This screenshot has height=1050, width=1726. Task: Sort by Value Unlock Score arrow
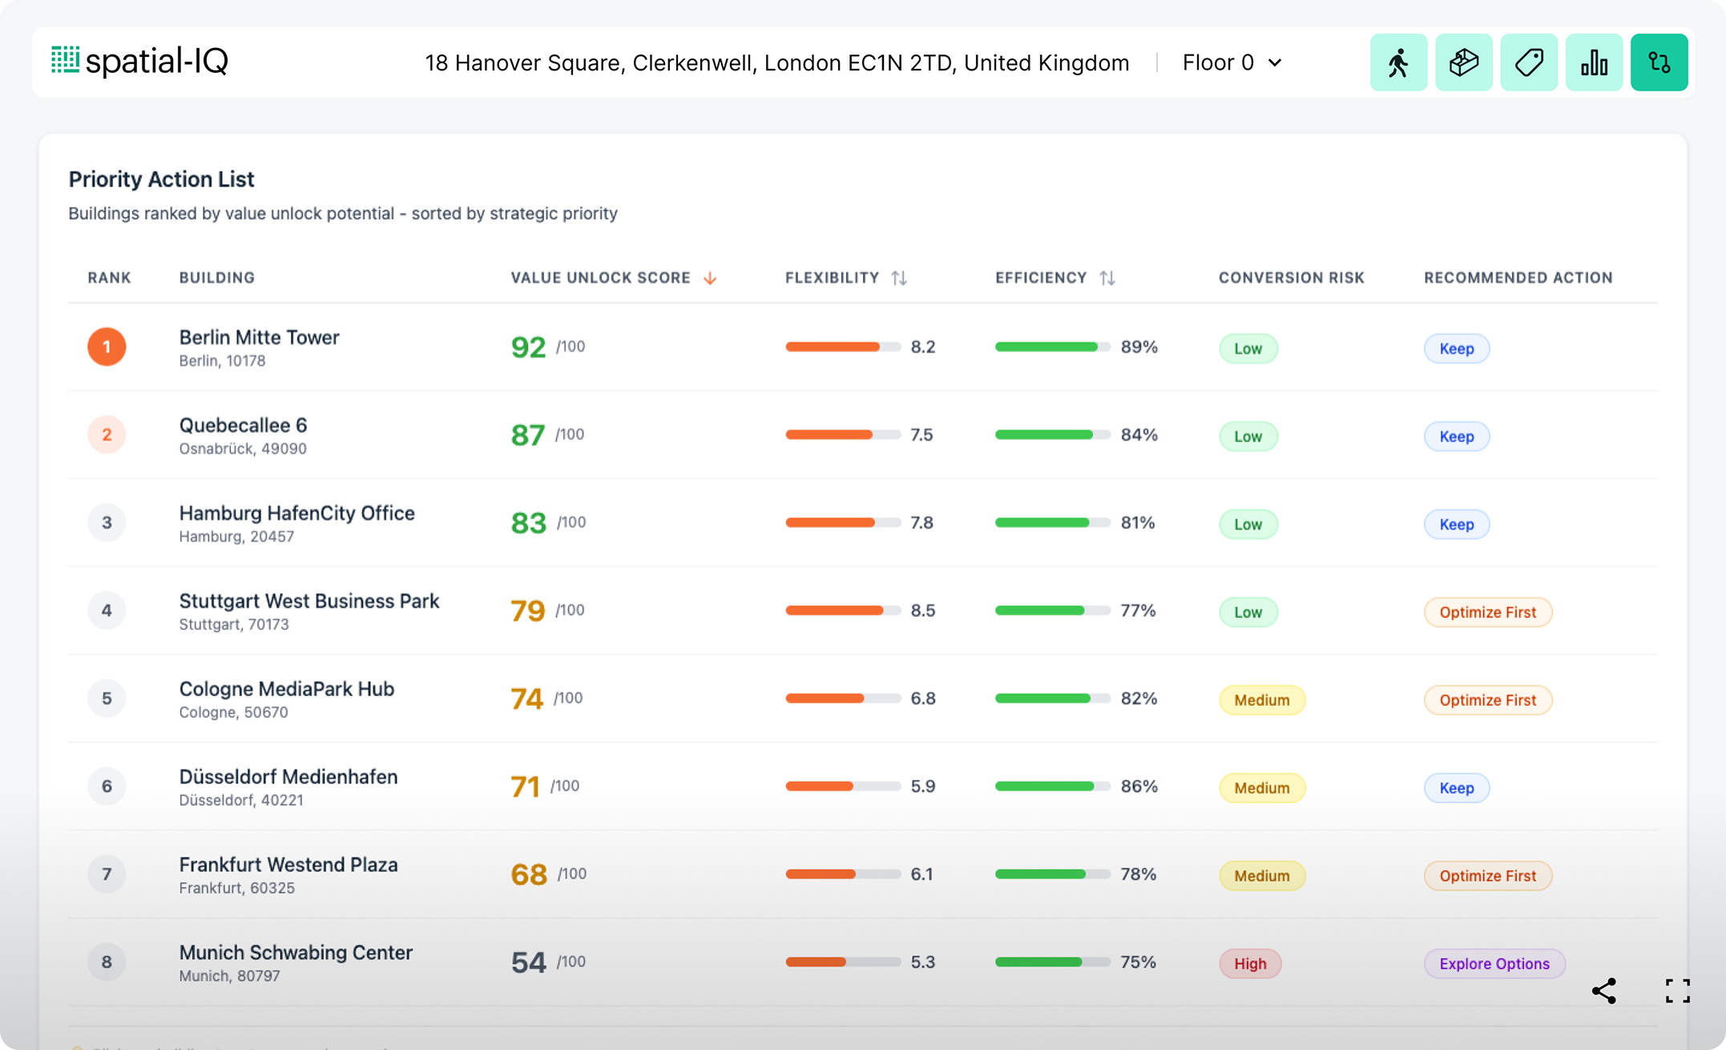click(x=710, y=278)
